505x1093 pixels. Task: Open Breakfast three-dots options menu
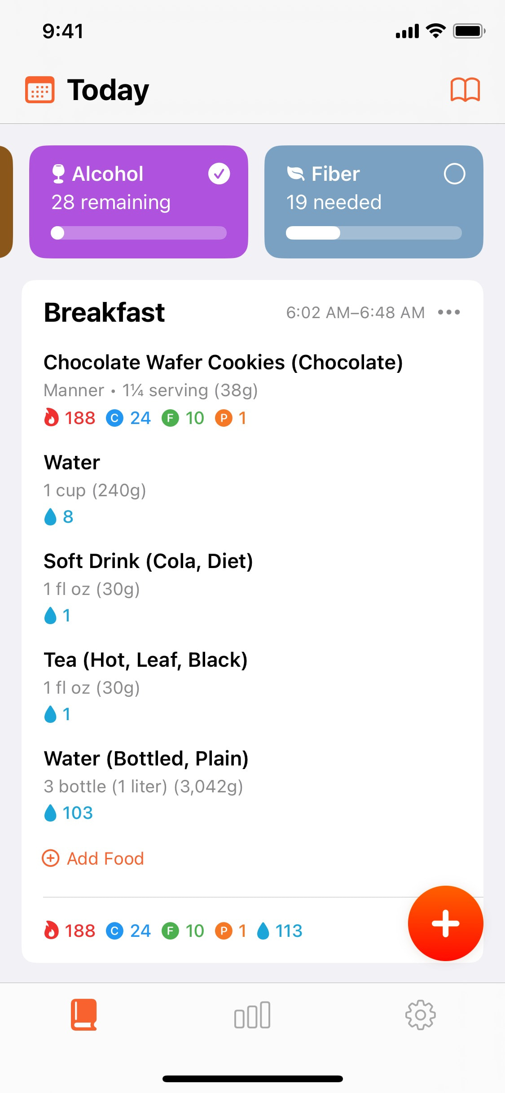click(449, 312)
